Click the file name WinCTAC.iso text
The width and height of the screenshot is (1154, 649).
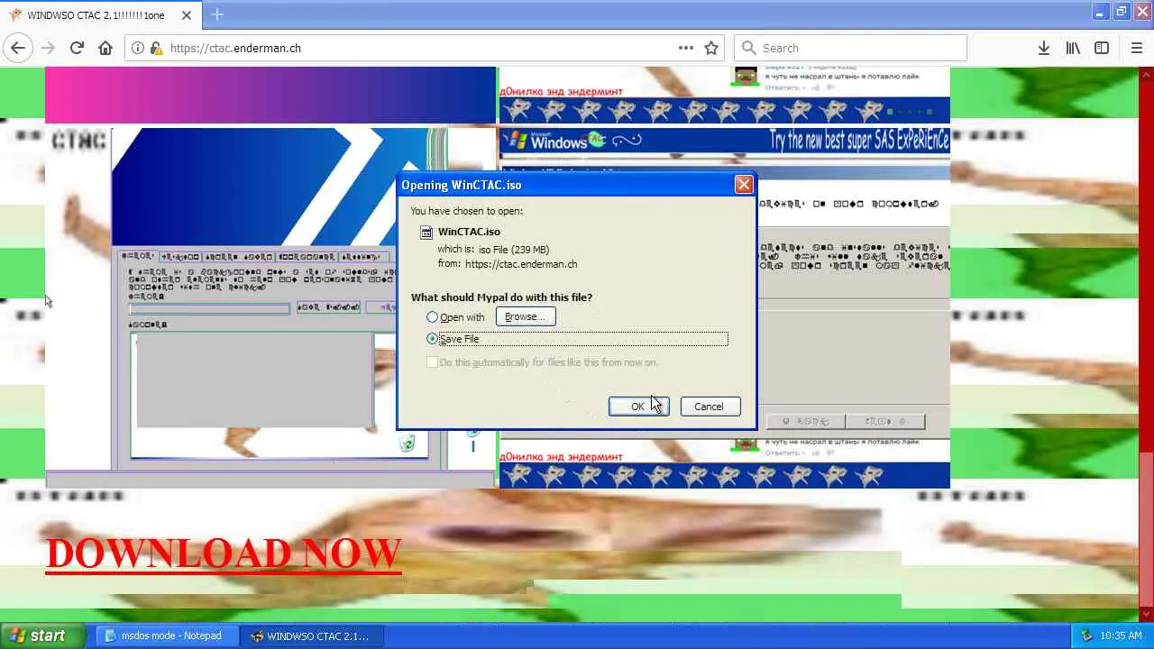[469, 232]
